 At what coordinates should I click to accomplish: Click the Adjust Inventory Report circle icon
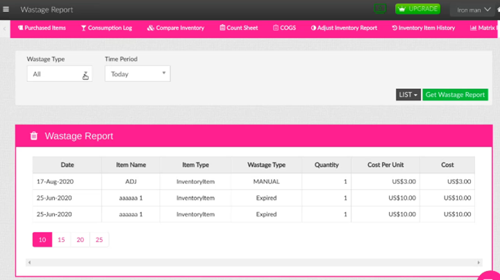pyautogui.click(x=313, y=28)
